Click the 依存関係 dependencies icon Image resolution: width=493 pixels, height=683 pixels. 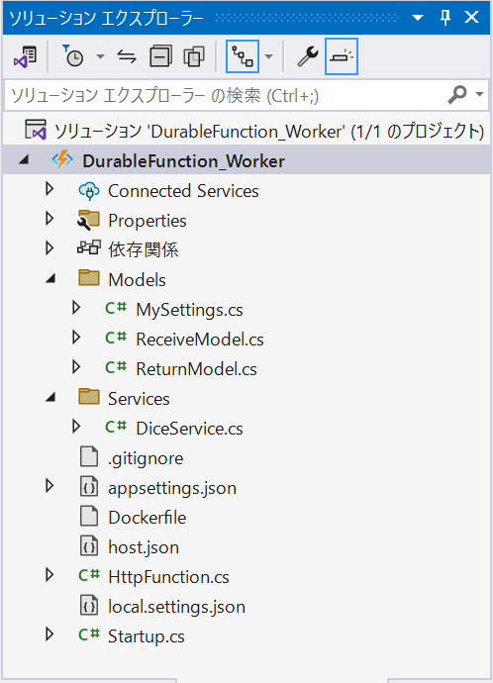click(x=89, y=247)
